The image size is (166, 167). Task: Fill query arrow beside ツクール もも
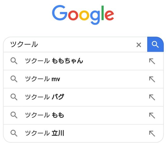tap(152, 115)
